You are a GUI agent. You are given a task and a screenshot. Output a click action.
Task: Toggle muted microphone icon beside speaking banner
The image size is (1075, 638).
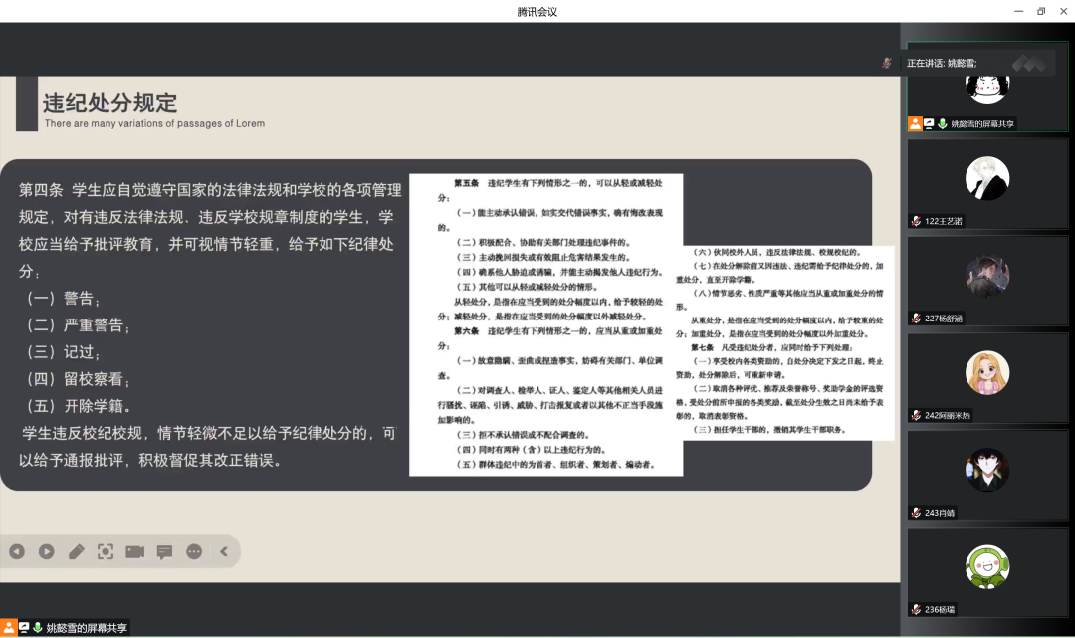[x=886, y=63]
